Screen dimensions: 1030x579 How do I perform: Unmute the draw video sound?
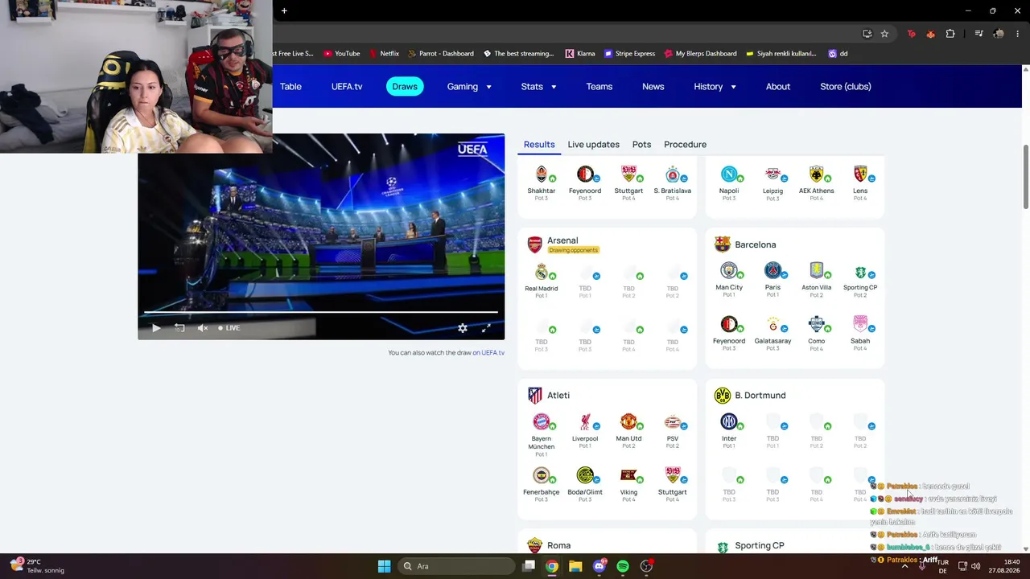(203, 328)
